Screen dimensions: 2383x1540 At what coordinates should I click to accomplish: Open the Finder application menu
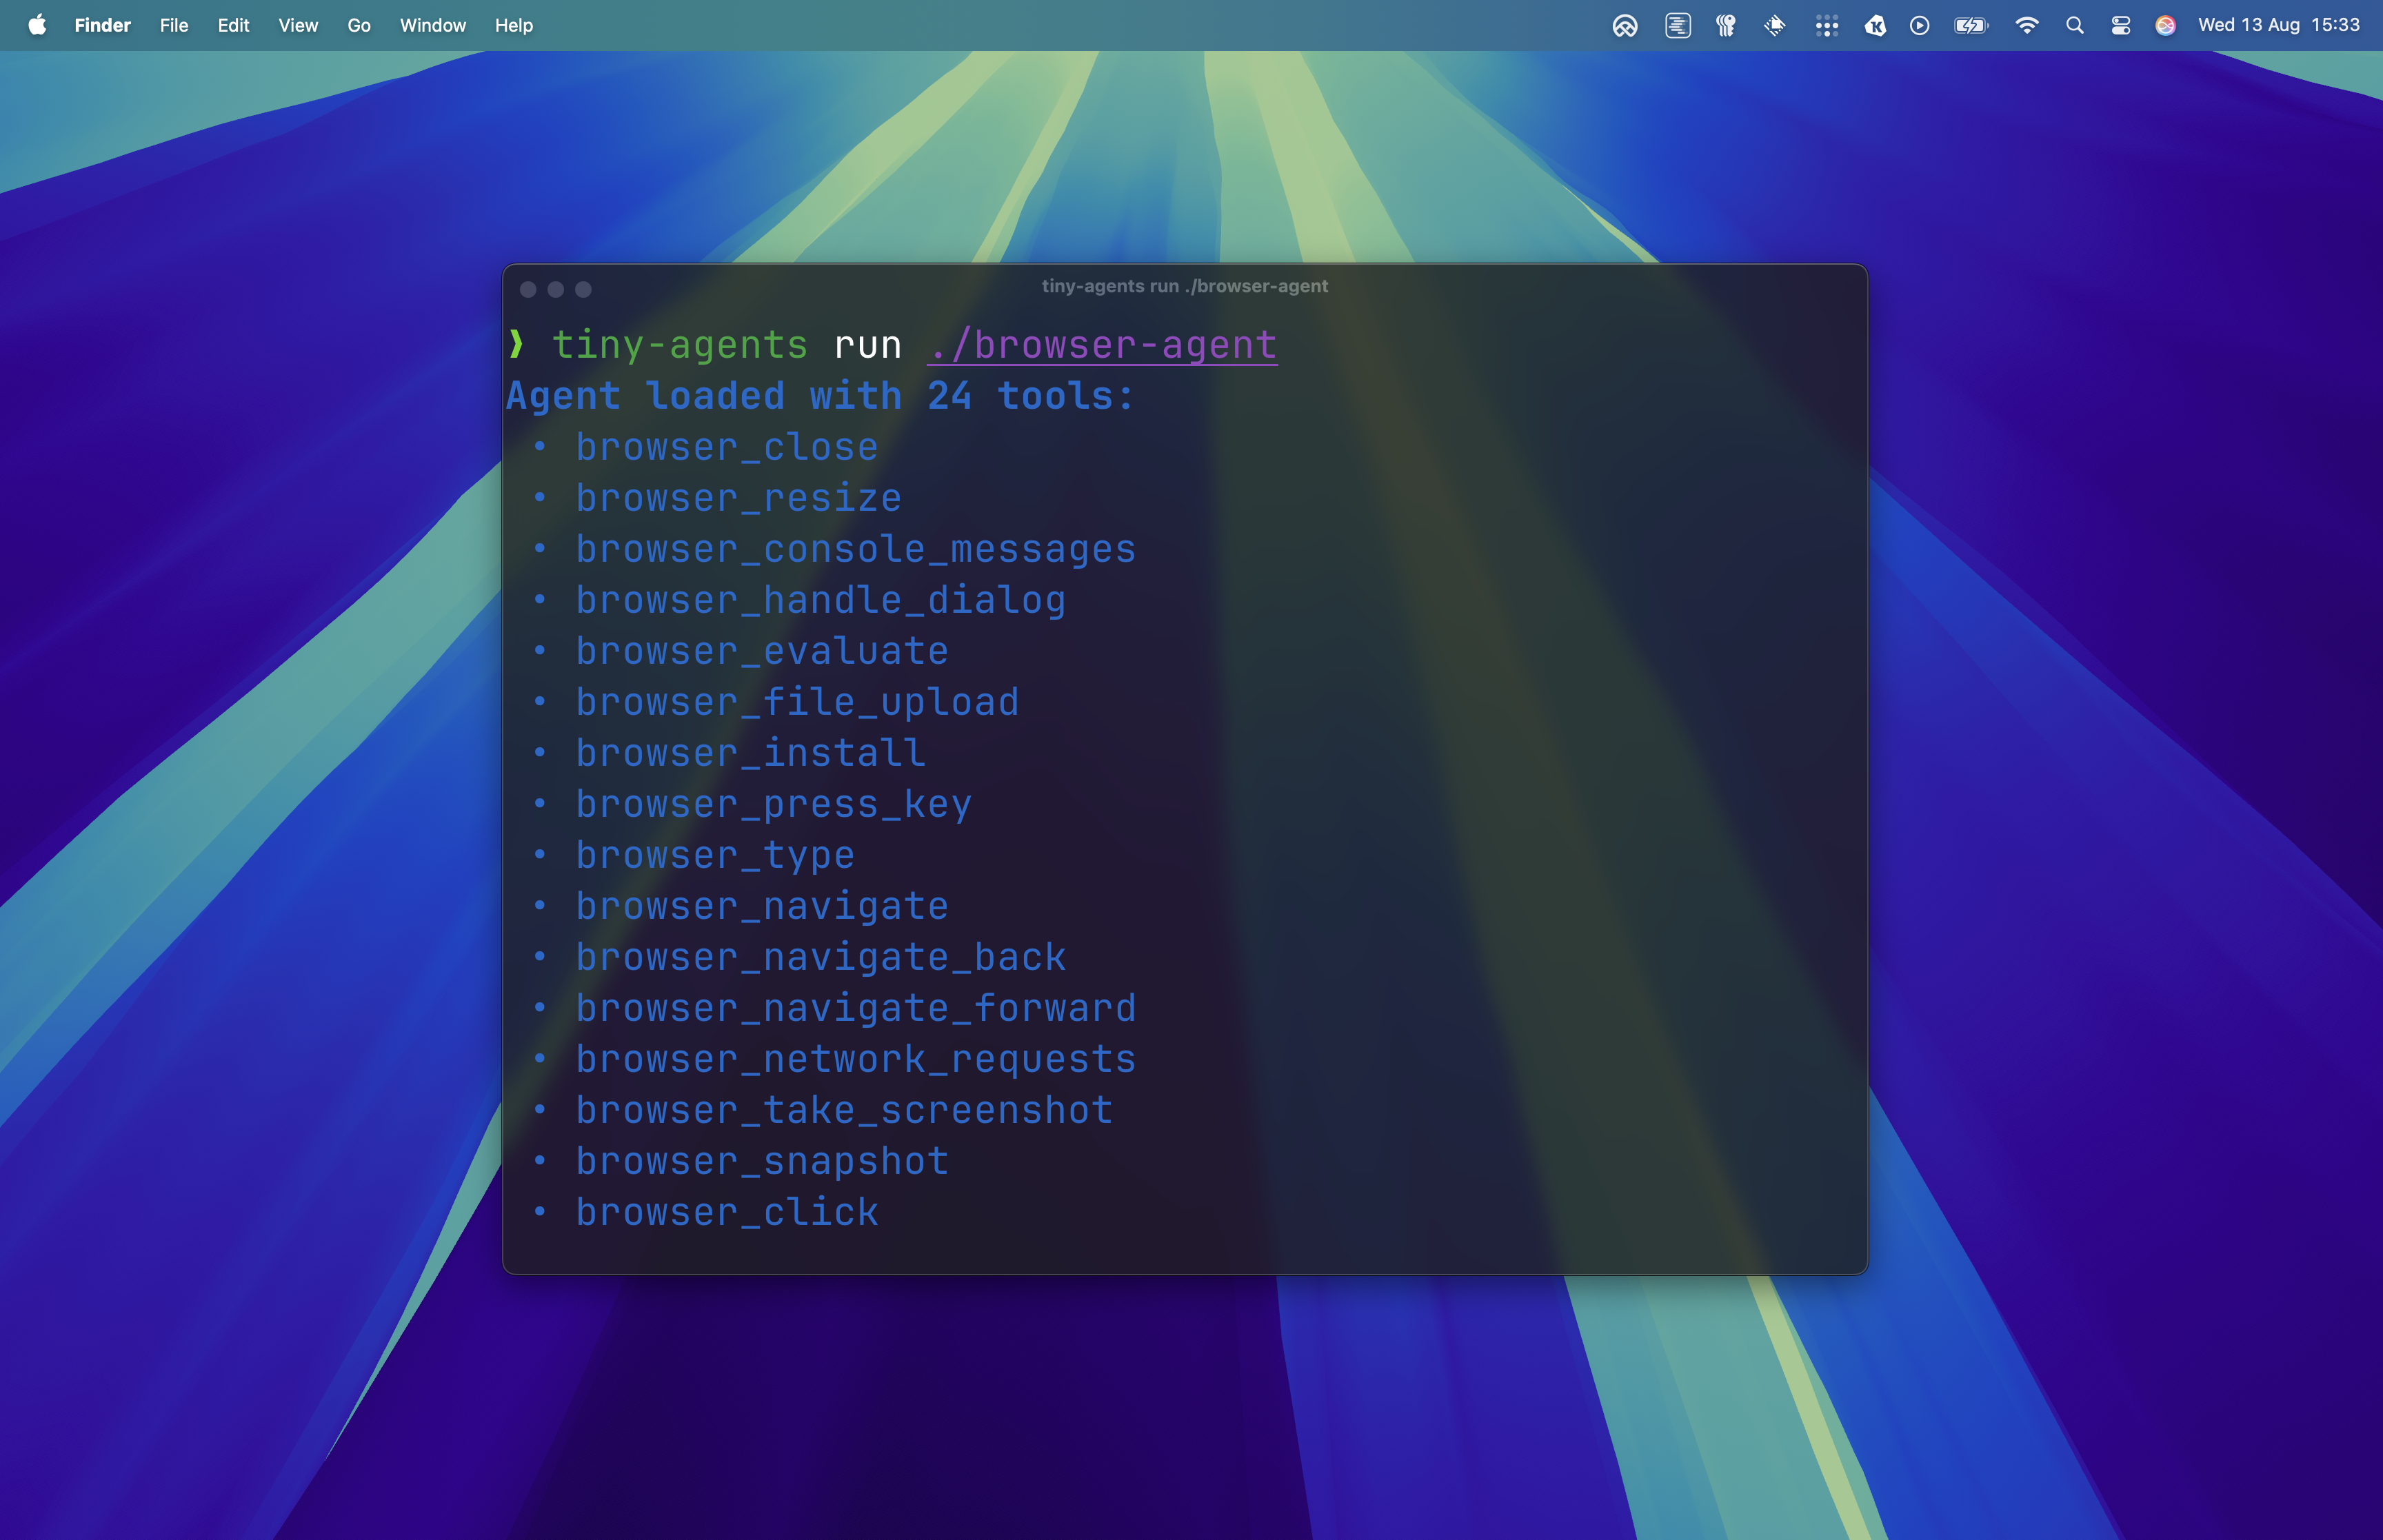pyautogui.click(x=102, y=25)
